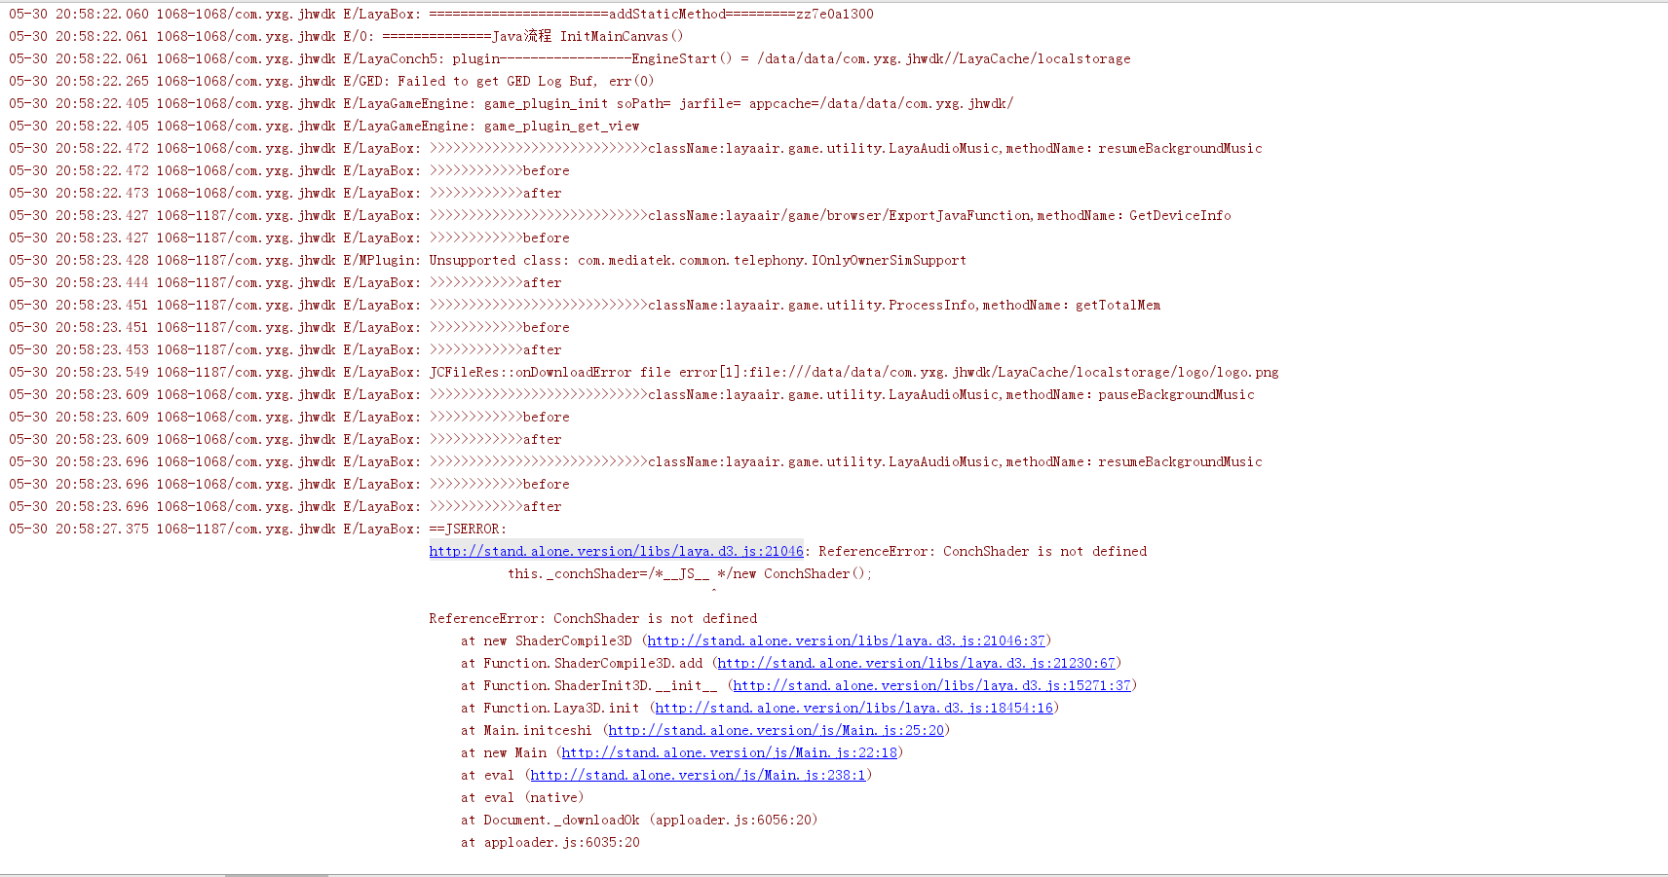This screenshot has height=877, width=1668.
Task: Click the ==JSERROR: log line
Action: pos(468,530)
